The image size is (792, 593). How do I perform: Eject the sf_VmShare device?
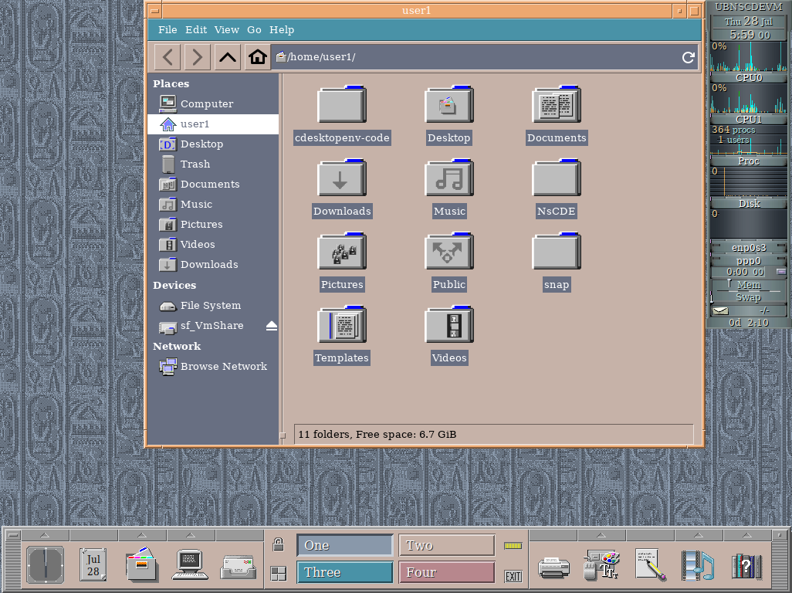pos(271,326)
